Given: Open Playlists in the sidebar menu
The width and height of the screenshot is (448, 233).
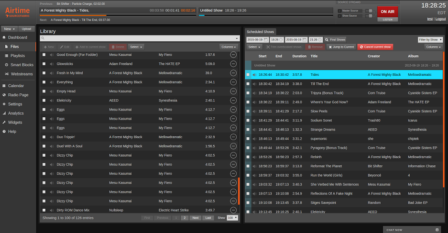Looking at the screenshot, I should coord(18,56).
